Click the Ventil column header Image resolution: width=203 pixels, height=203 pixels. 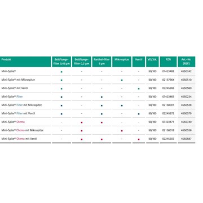[139, 61]
